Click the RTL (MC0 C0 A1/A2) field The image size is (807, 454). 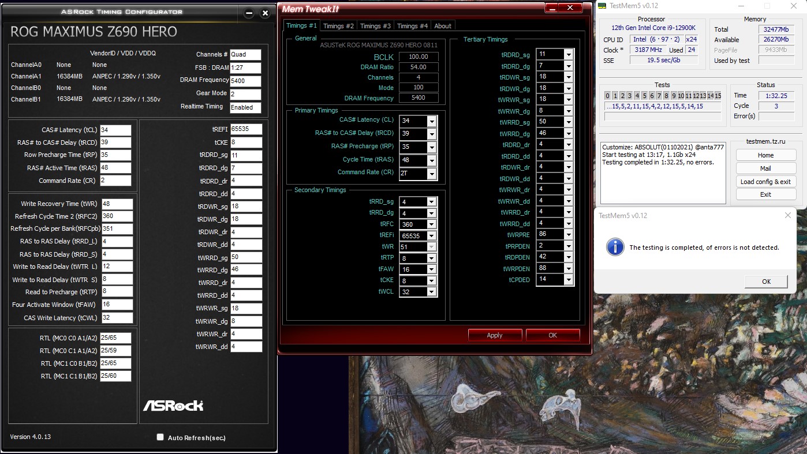(115, 338)
